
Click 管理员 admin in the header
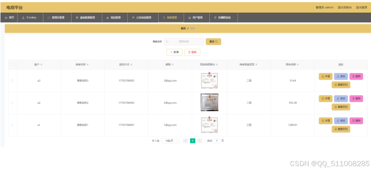click(325, 7)
